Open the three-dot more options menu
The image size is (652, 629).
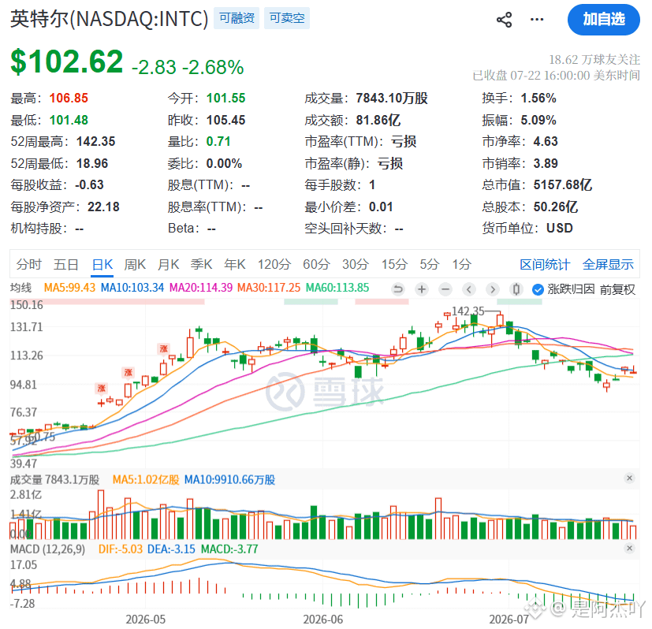click(536, 20)
